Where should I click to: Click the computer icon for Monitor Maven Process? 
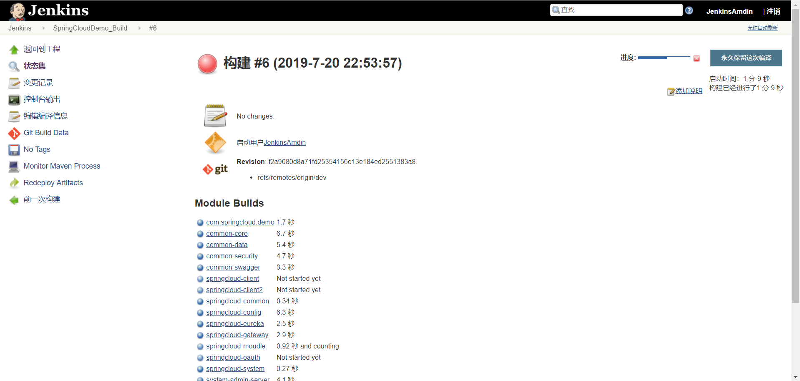click(x=14, y=167)
